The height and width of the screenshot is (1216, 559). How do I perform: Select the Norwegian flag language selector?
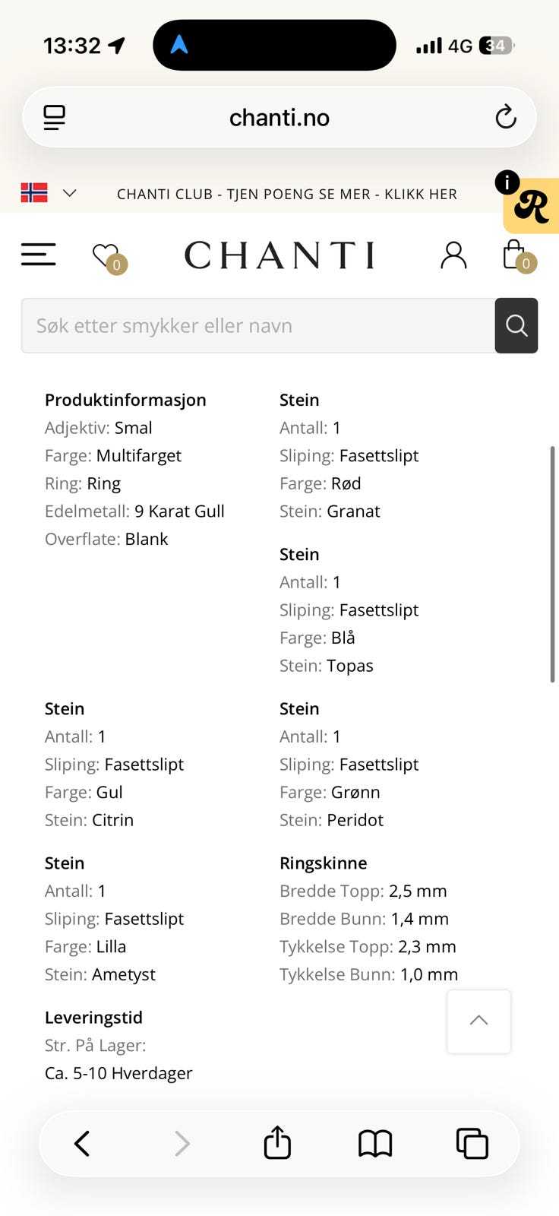tap(34, 193)
